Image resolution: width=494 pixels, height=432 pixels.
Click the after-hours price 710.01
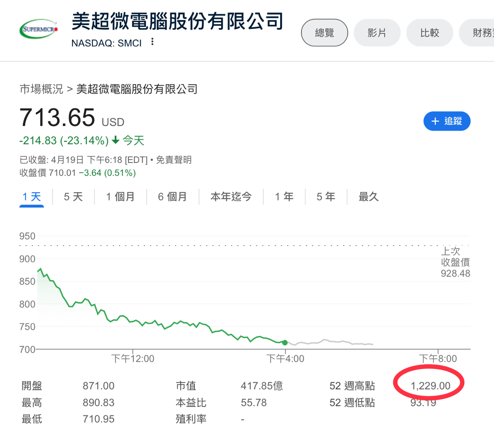[x=62, y=173]
